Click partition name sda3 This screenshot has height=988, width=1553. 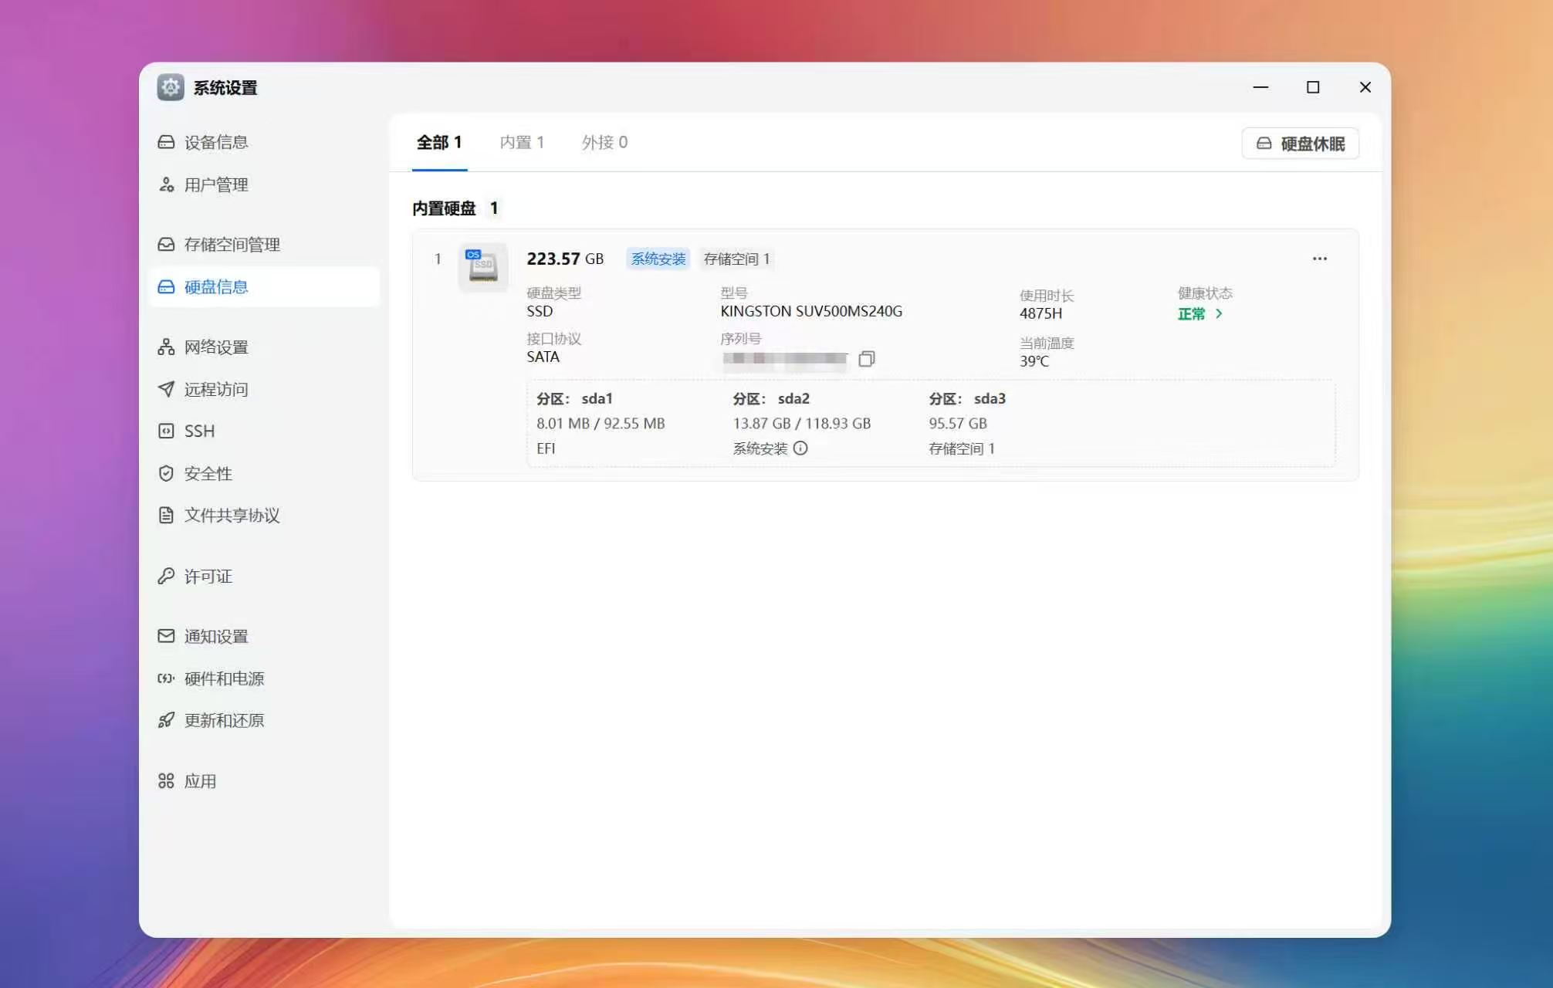coord(990,399)
